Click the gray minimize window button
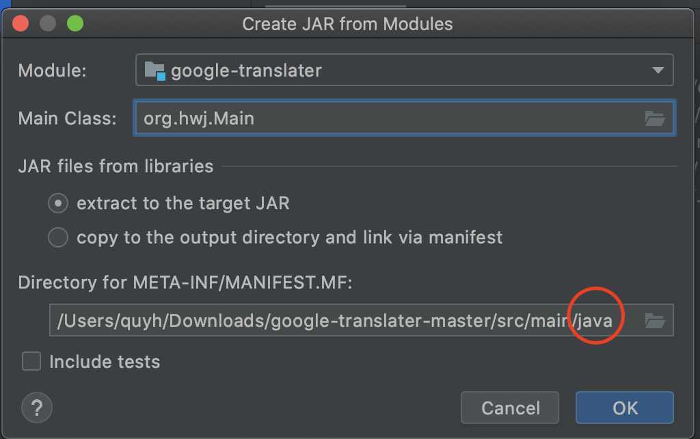The height and width of the screenshot is (439, 700). point(48,24)
